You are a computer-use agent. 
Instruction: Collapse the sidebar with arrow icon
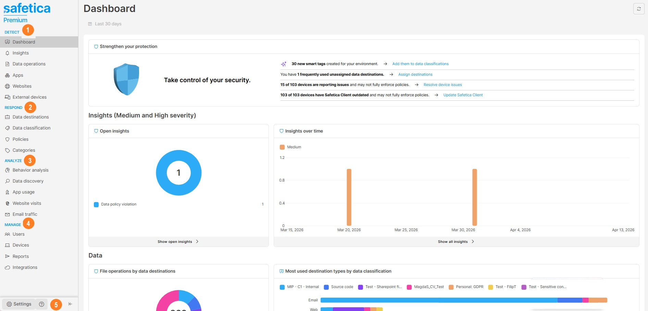tap(70, 304)
